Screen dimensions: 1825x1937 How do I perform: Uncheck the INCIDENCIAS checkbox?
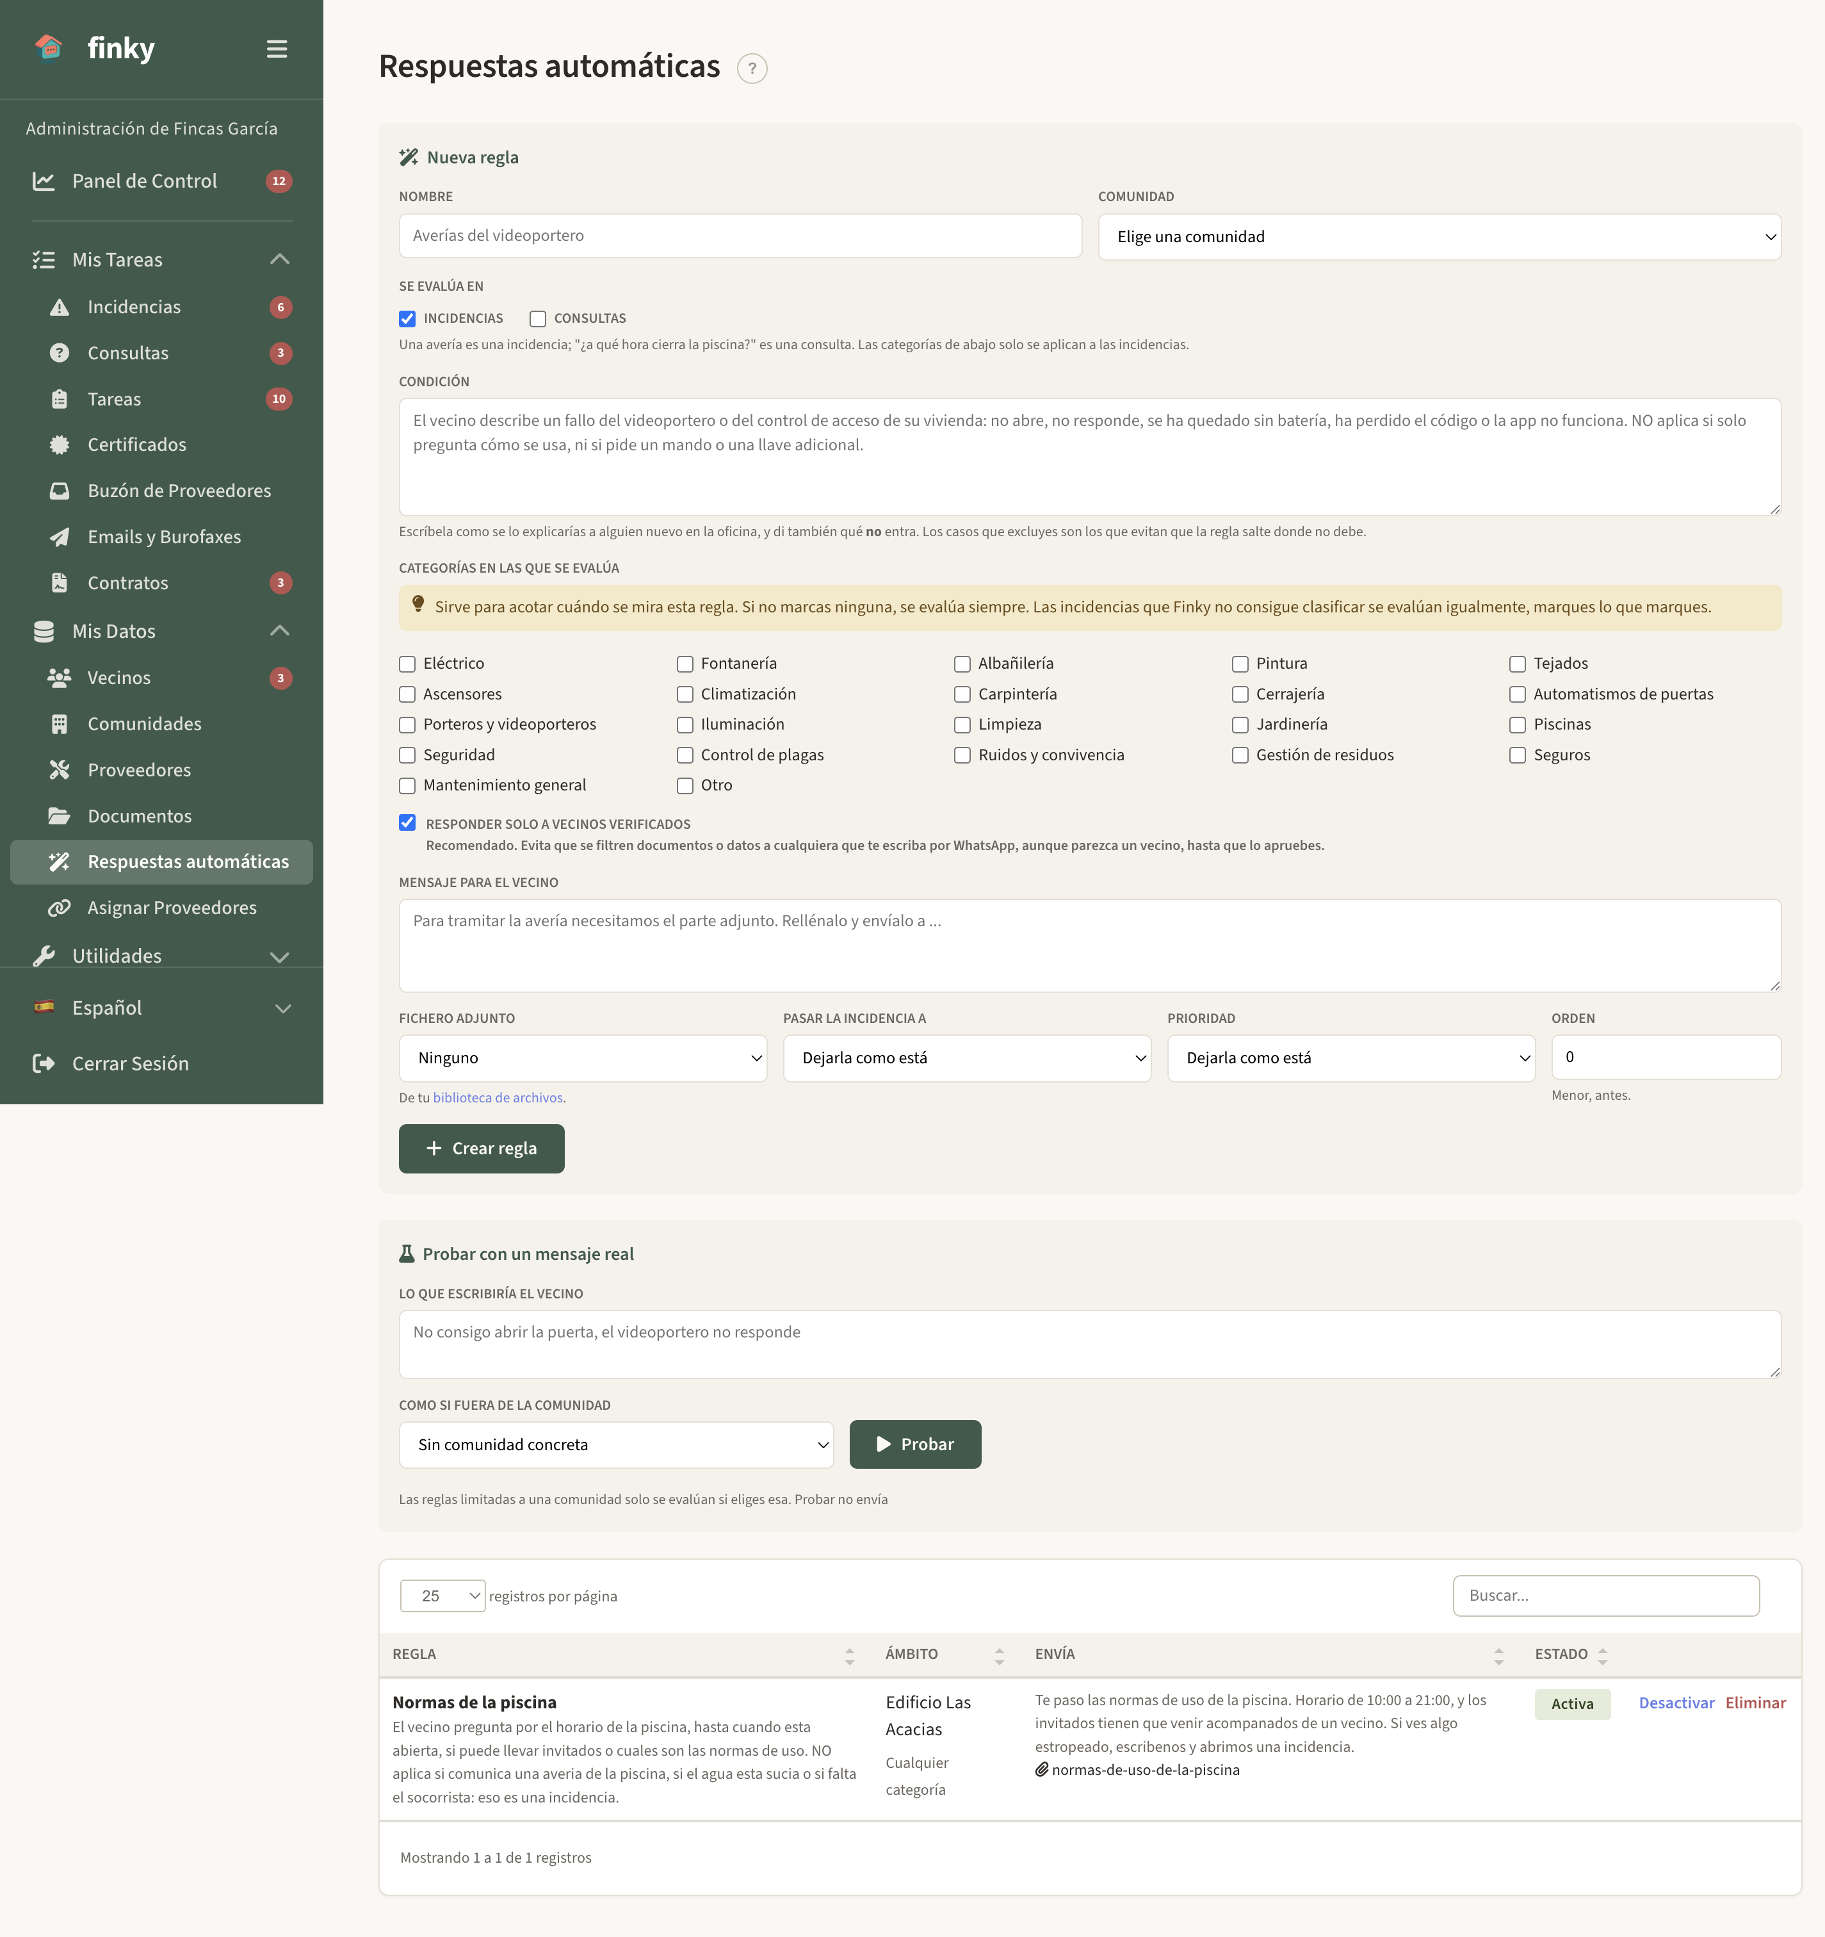tap(407, 318)
